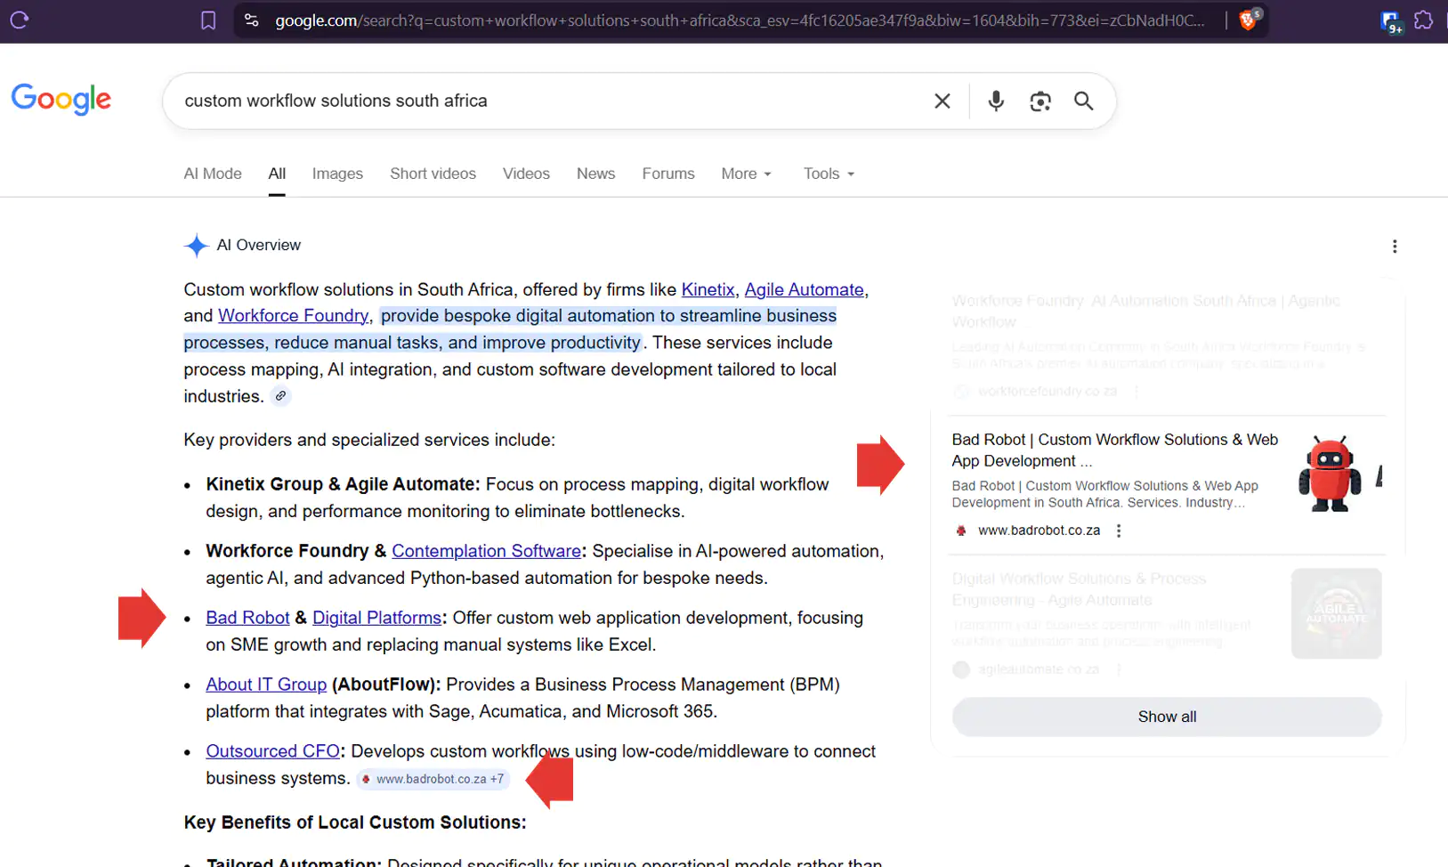Click the bookmark icon left of the address bar

tap(208, 20)
